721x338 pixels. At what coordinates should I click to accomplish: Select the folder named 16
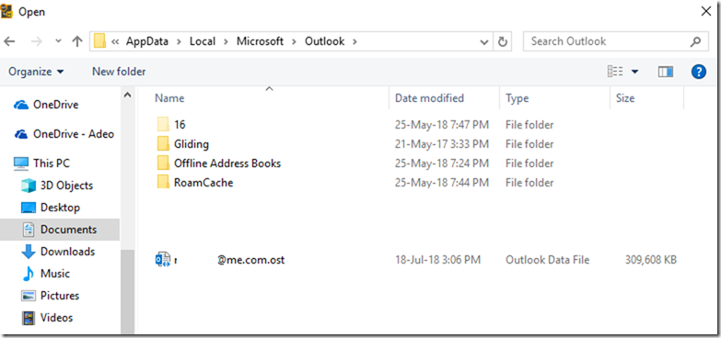click(180, 124)
